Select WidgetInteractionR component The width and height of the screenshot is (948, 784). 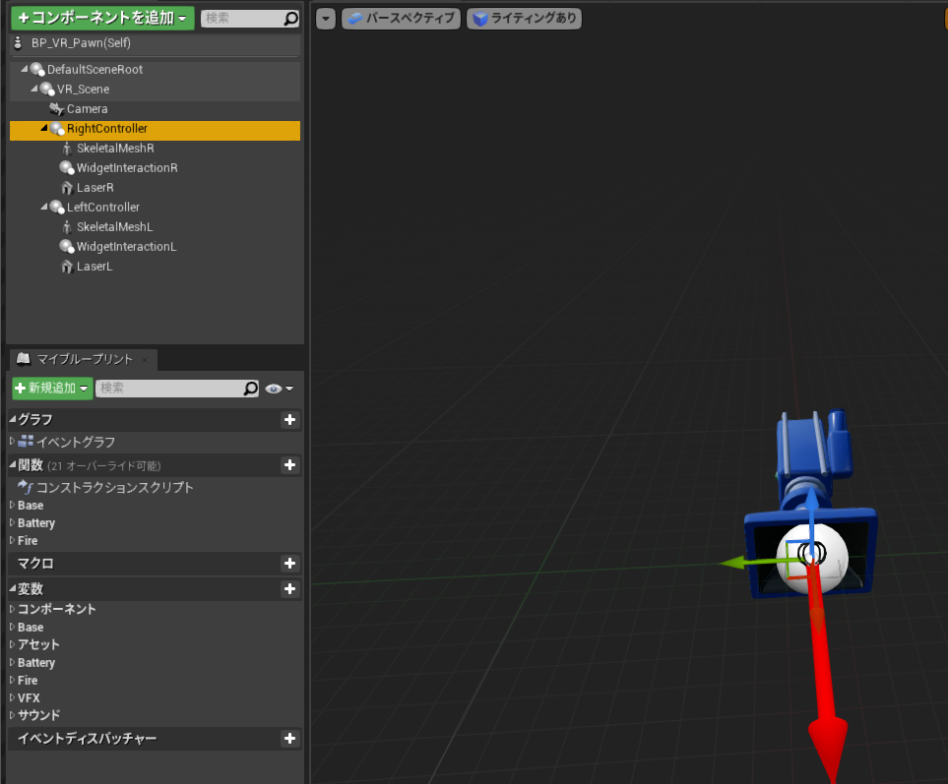(x=127, y=168)
